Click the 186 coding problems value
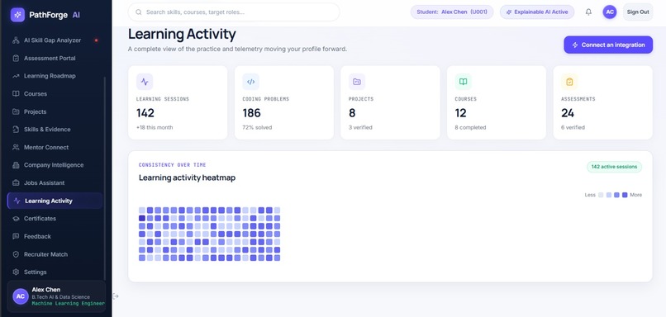This screenshot has width=666, height=317. coord(251,113)
